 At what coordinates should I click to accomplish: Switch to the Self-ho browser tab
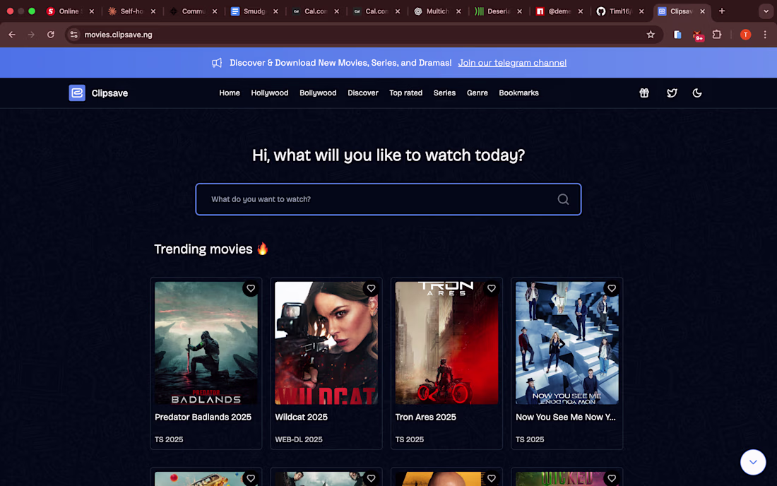(131, 11)
